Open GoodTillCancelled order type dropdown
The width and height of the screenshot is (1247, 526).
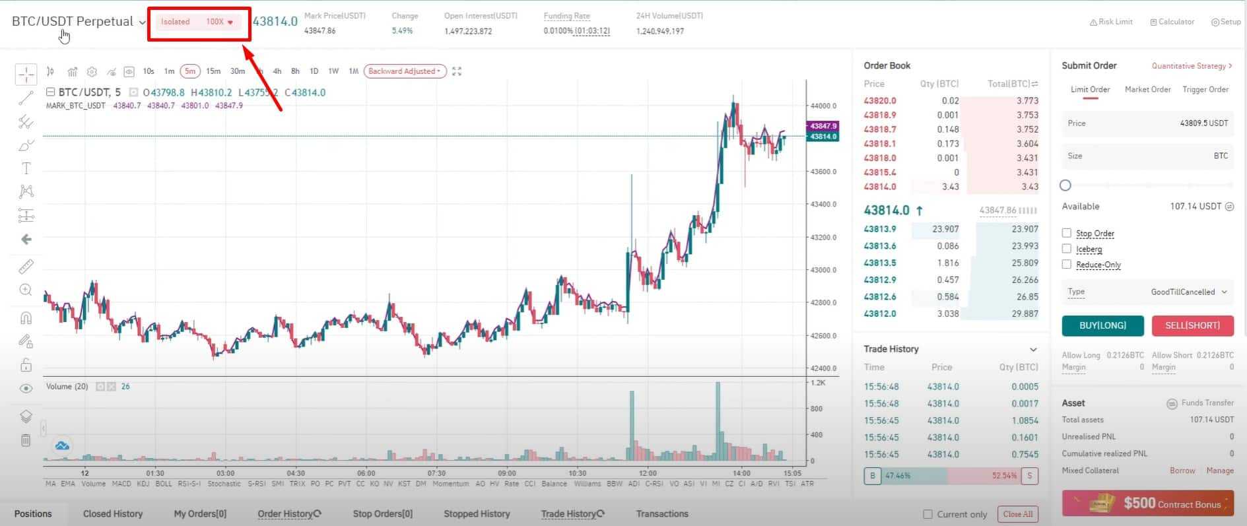[1188, 292]
